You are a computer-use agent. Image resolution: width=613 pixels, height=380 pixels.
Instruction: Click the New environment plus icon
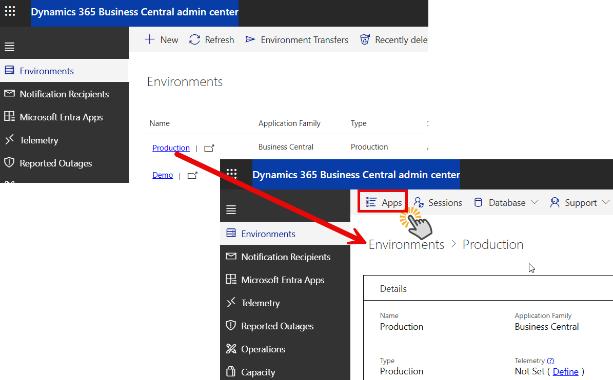[x=150, y=39]
